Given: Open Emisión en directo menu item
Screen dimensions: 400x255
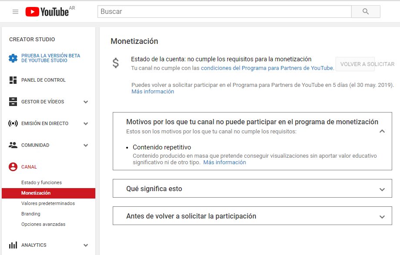Looking at the screenshot, I should pos(45,123).
